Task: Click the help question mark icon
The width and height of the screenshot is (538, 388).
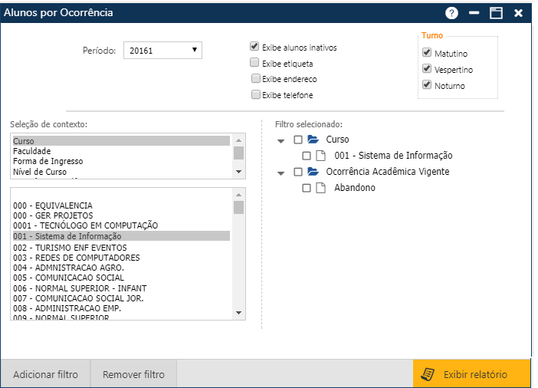Action: [x=451, y=13]
